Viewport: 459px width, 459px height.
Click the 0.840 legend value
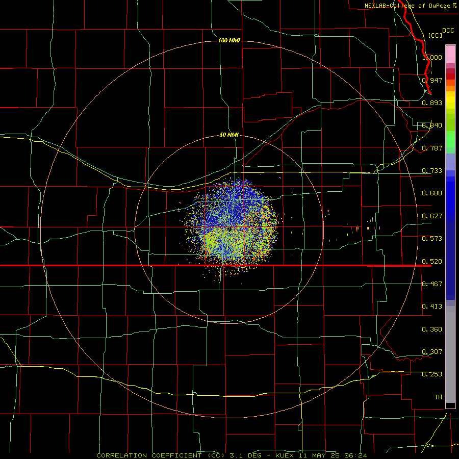coord(432,125)
